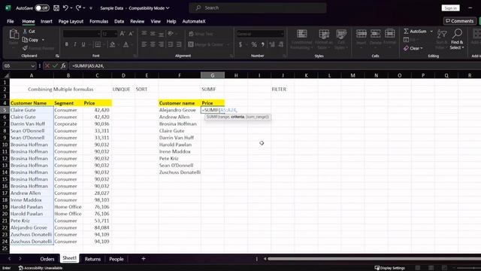Open the File menu
Image resolution: width=481 pixels, height=271 pixels.
[11, 21]
